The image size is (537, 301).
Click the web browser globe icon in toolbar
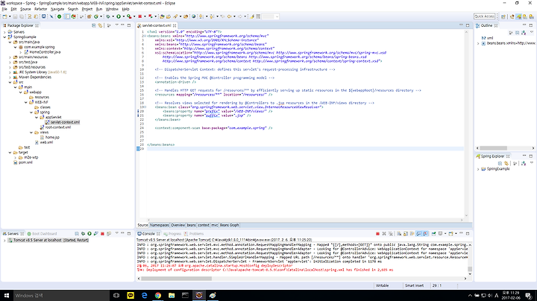coord(193,16)
